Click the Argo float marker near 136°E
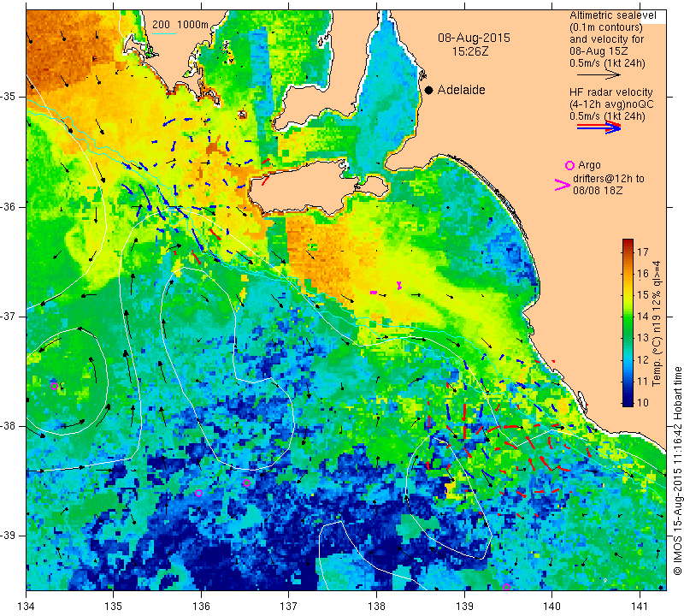 click(198, 494)
